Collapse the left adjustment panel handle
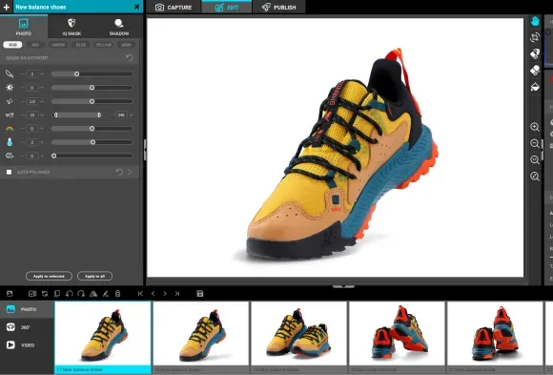553x375 pixels. 145,150
